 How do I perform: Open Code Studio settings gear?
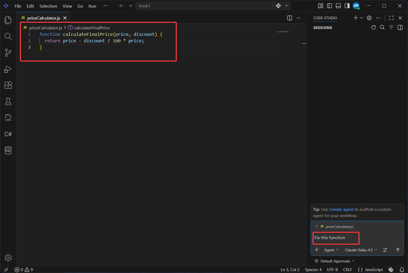(369, 18)
